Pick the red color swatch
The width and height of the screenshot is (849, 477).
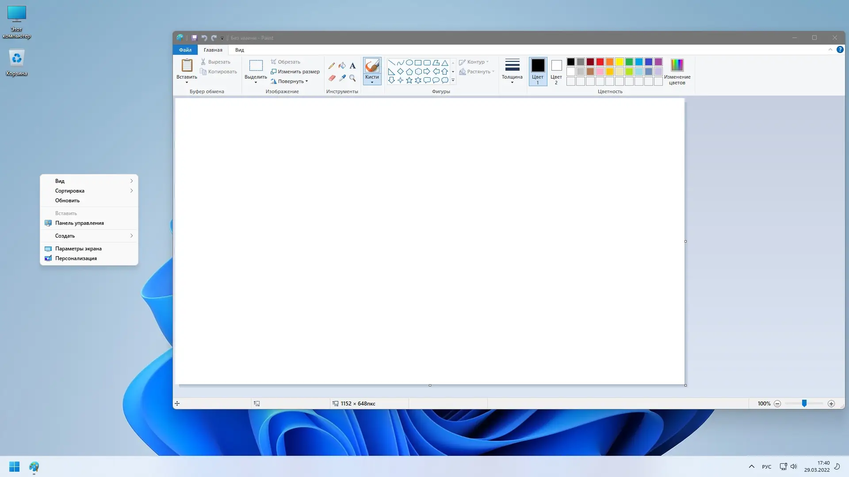click(600, 62)
